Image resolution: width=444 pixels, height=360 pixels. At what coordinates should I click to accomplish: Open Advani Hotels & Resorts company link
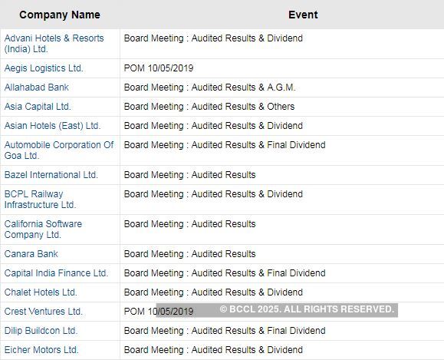pyautogui.click(x=54, y=44)
